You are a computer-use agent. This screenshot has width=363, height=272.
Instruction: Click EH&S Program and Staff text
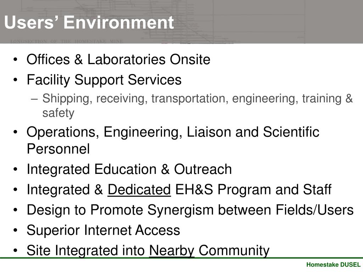253,190
